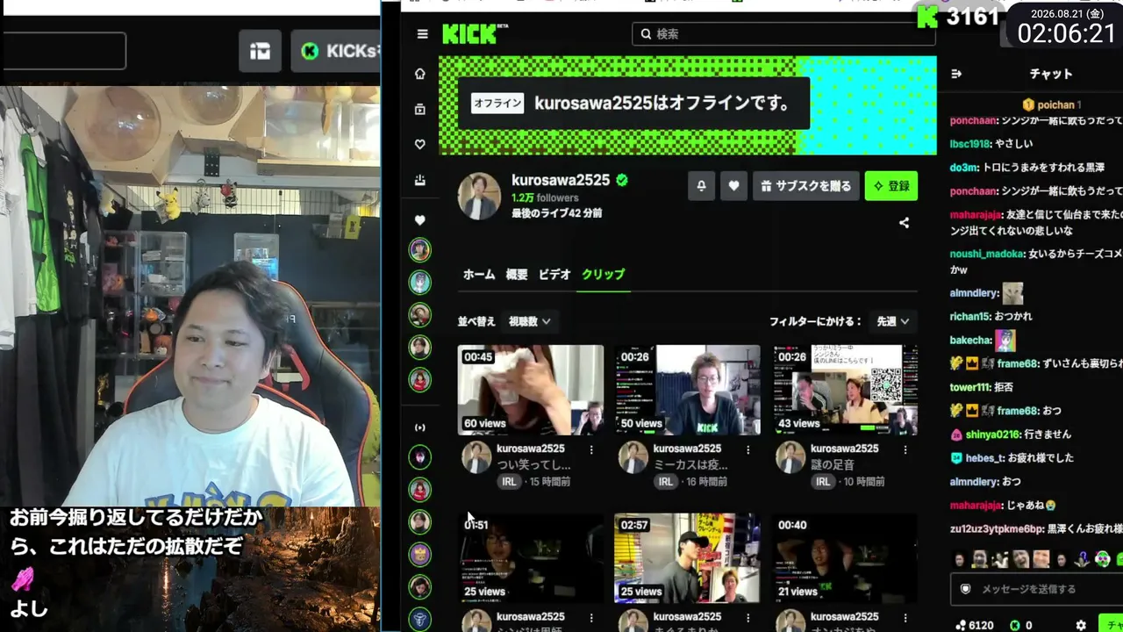Go to Home via sidebar house icon
This screenshot has height=632, width=1123.
coord(420,74)
